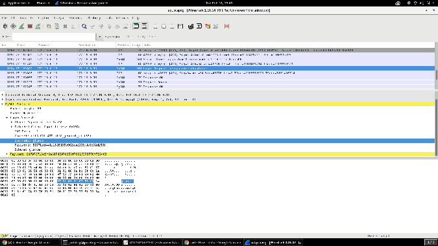Start a new live capture
Screen dimensions: 438x246
pos(21,26)
